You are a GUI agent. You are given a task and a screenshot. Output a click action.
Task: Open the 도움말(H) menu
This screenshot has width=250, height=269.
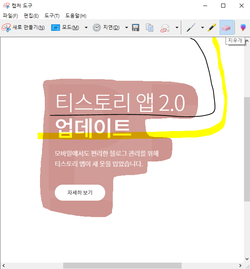76,16
